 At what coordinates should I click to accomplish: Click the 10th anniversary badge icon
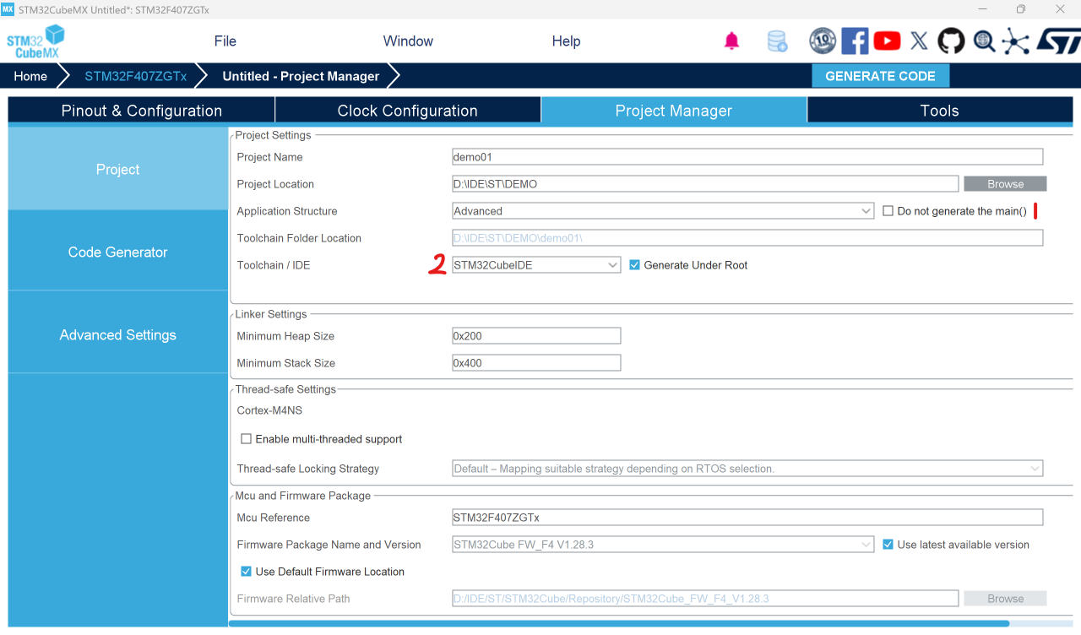[x=823, y=41]
